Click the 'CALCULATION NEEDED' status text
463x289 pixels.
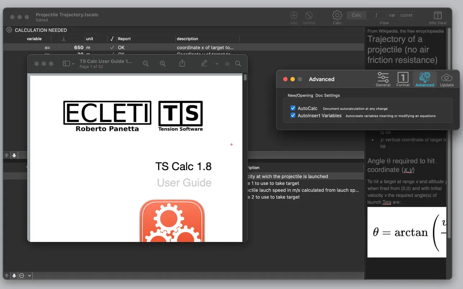pyautogui.click(x=41, y=30)
